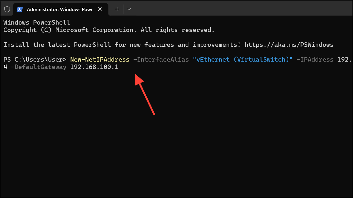This screenshot has width=353, height=198.
Task: Open the terminal profile dropdown chevron
Action: click(129, 9)
